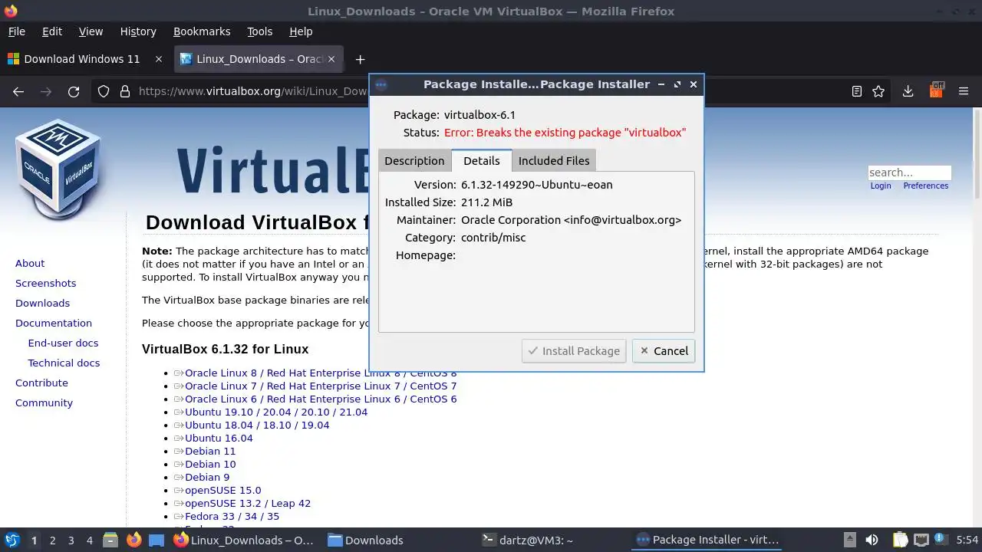Go back using Firefox back arrow
Screen dimensions: 982x552
pos(18,91)
